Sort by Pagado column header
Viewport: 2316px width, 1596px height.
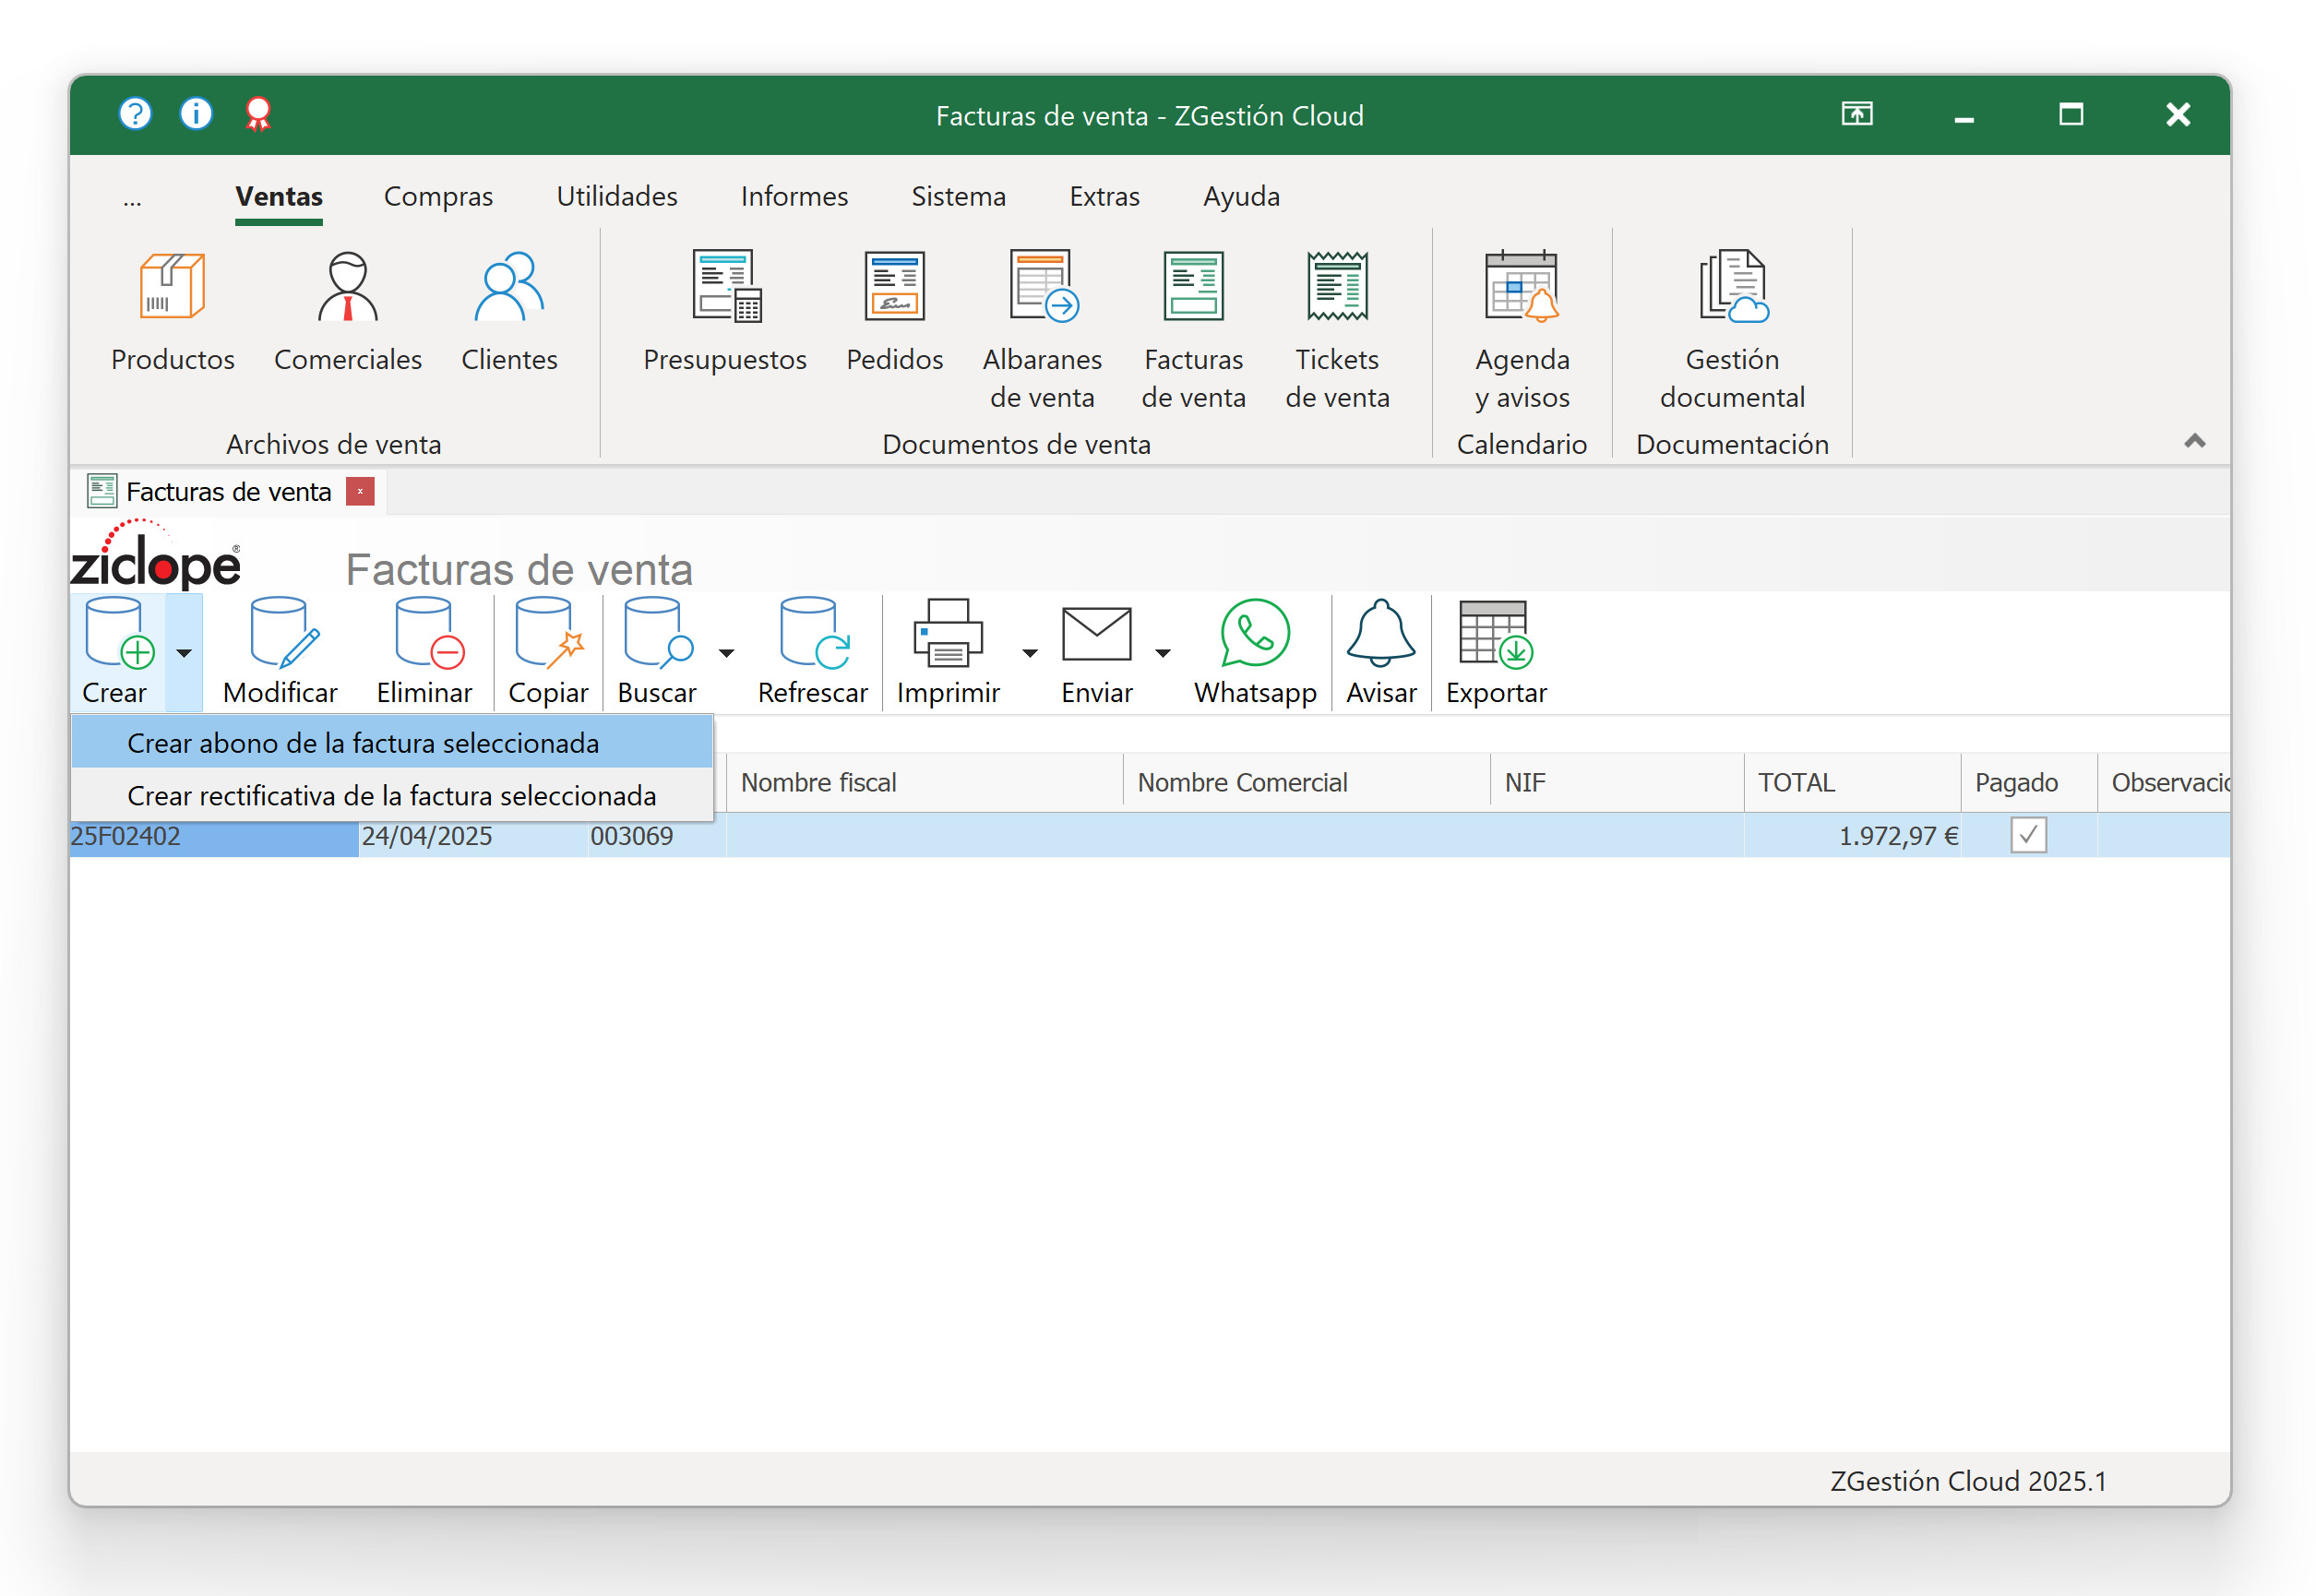click(x=2030, y=782)
